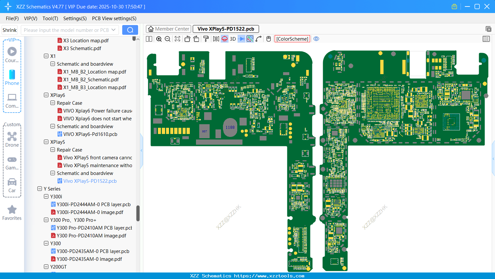Viewport: 495px width, 279px height.
Task: Click the zoom in magnifier icon
Action: 159,39
